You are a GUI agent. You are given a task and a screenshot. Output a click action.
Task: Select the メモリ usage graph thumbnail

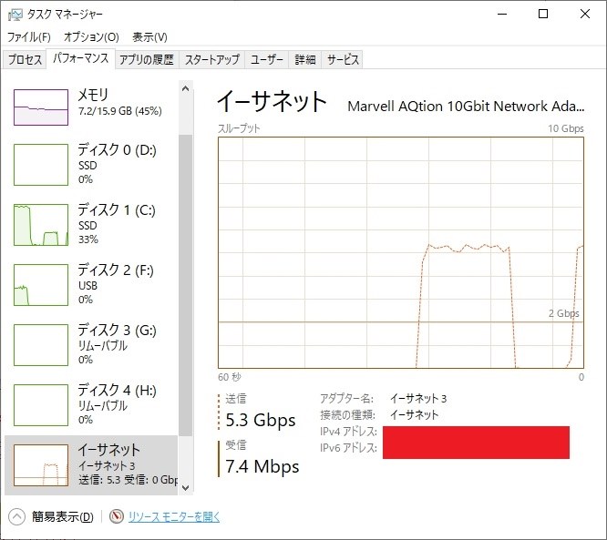[x=41, y=107]
